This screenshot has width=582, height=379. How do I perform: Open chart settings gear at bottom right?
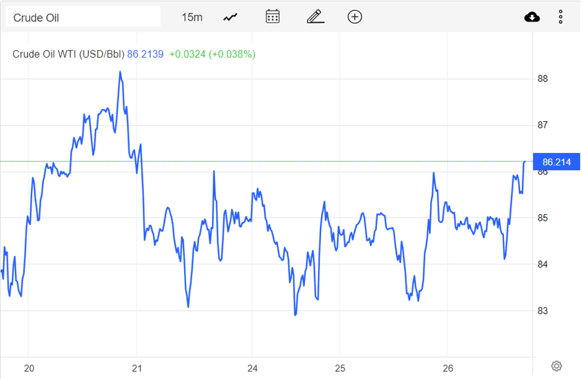pos(556,366)
